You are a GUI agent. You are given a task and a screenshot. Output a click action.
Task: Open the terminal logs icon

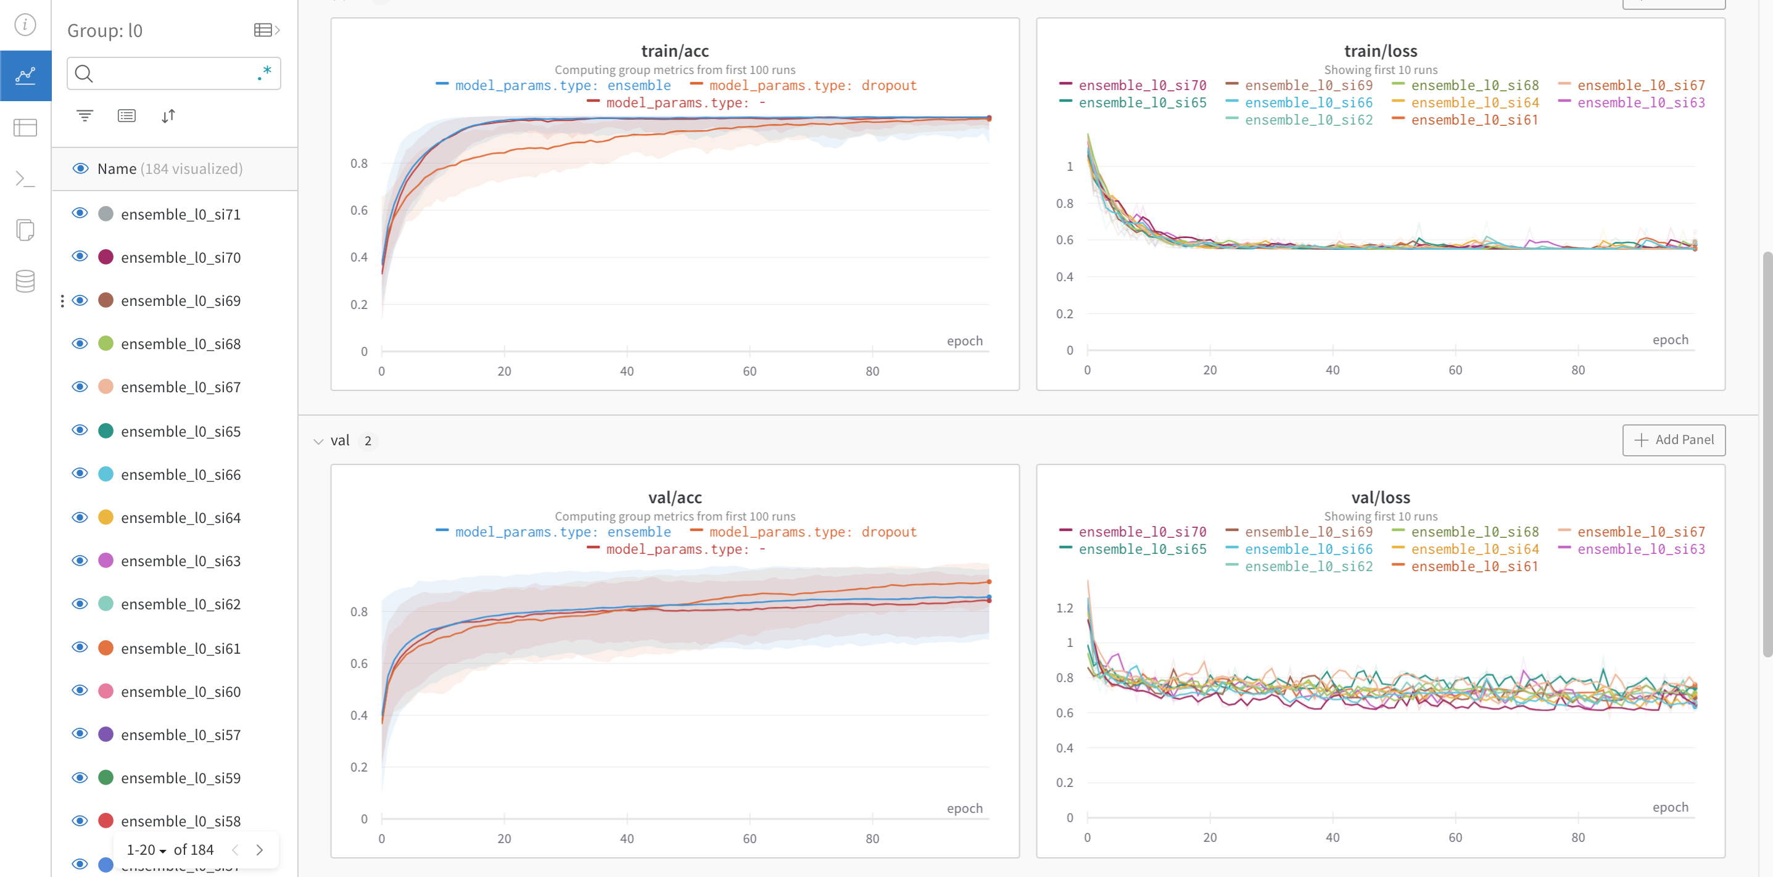25,179
